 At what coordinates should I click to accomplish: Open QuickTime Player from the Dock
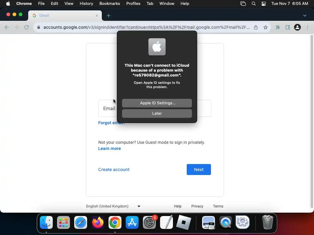pos(225,222)
